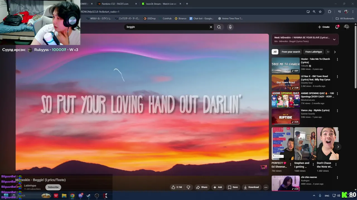Switch to Pambino CS2 FACEIT tab

[115, 4]
